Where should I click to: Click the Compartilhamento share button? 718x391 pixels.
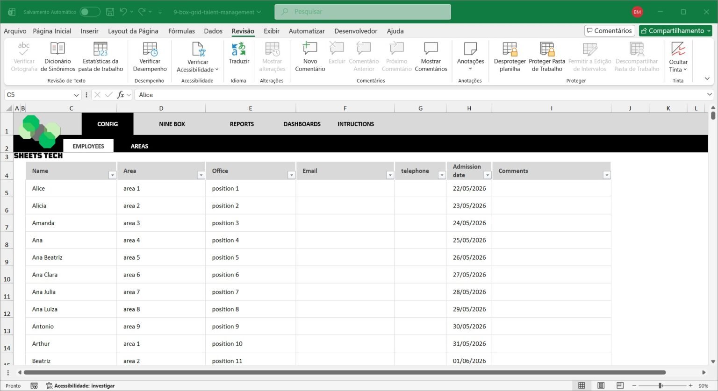pyautogui.click(x=675, y=31)
